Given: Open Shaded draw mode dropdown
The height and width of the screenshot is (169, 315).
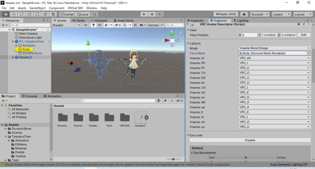Looking at the screenshot, I should click(66, 25).
